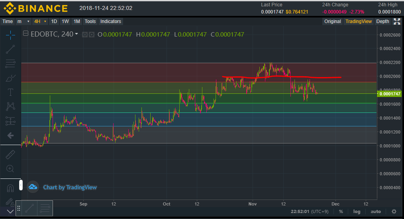Click the Indicators button
The image size is (404, 219).
click(111, 21)
